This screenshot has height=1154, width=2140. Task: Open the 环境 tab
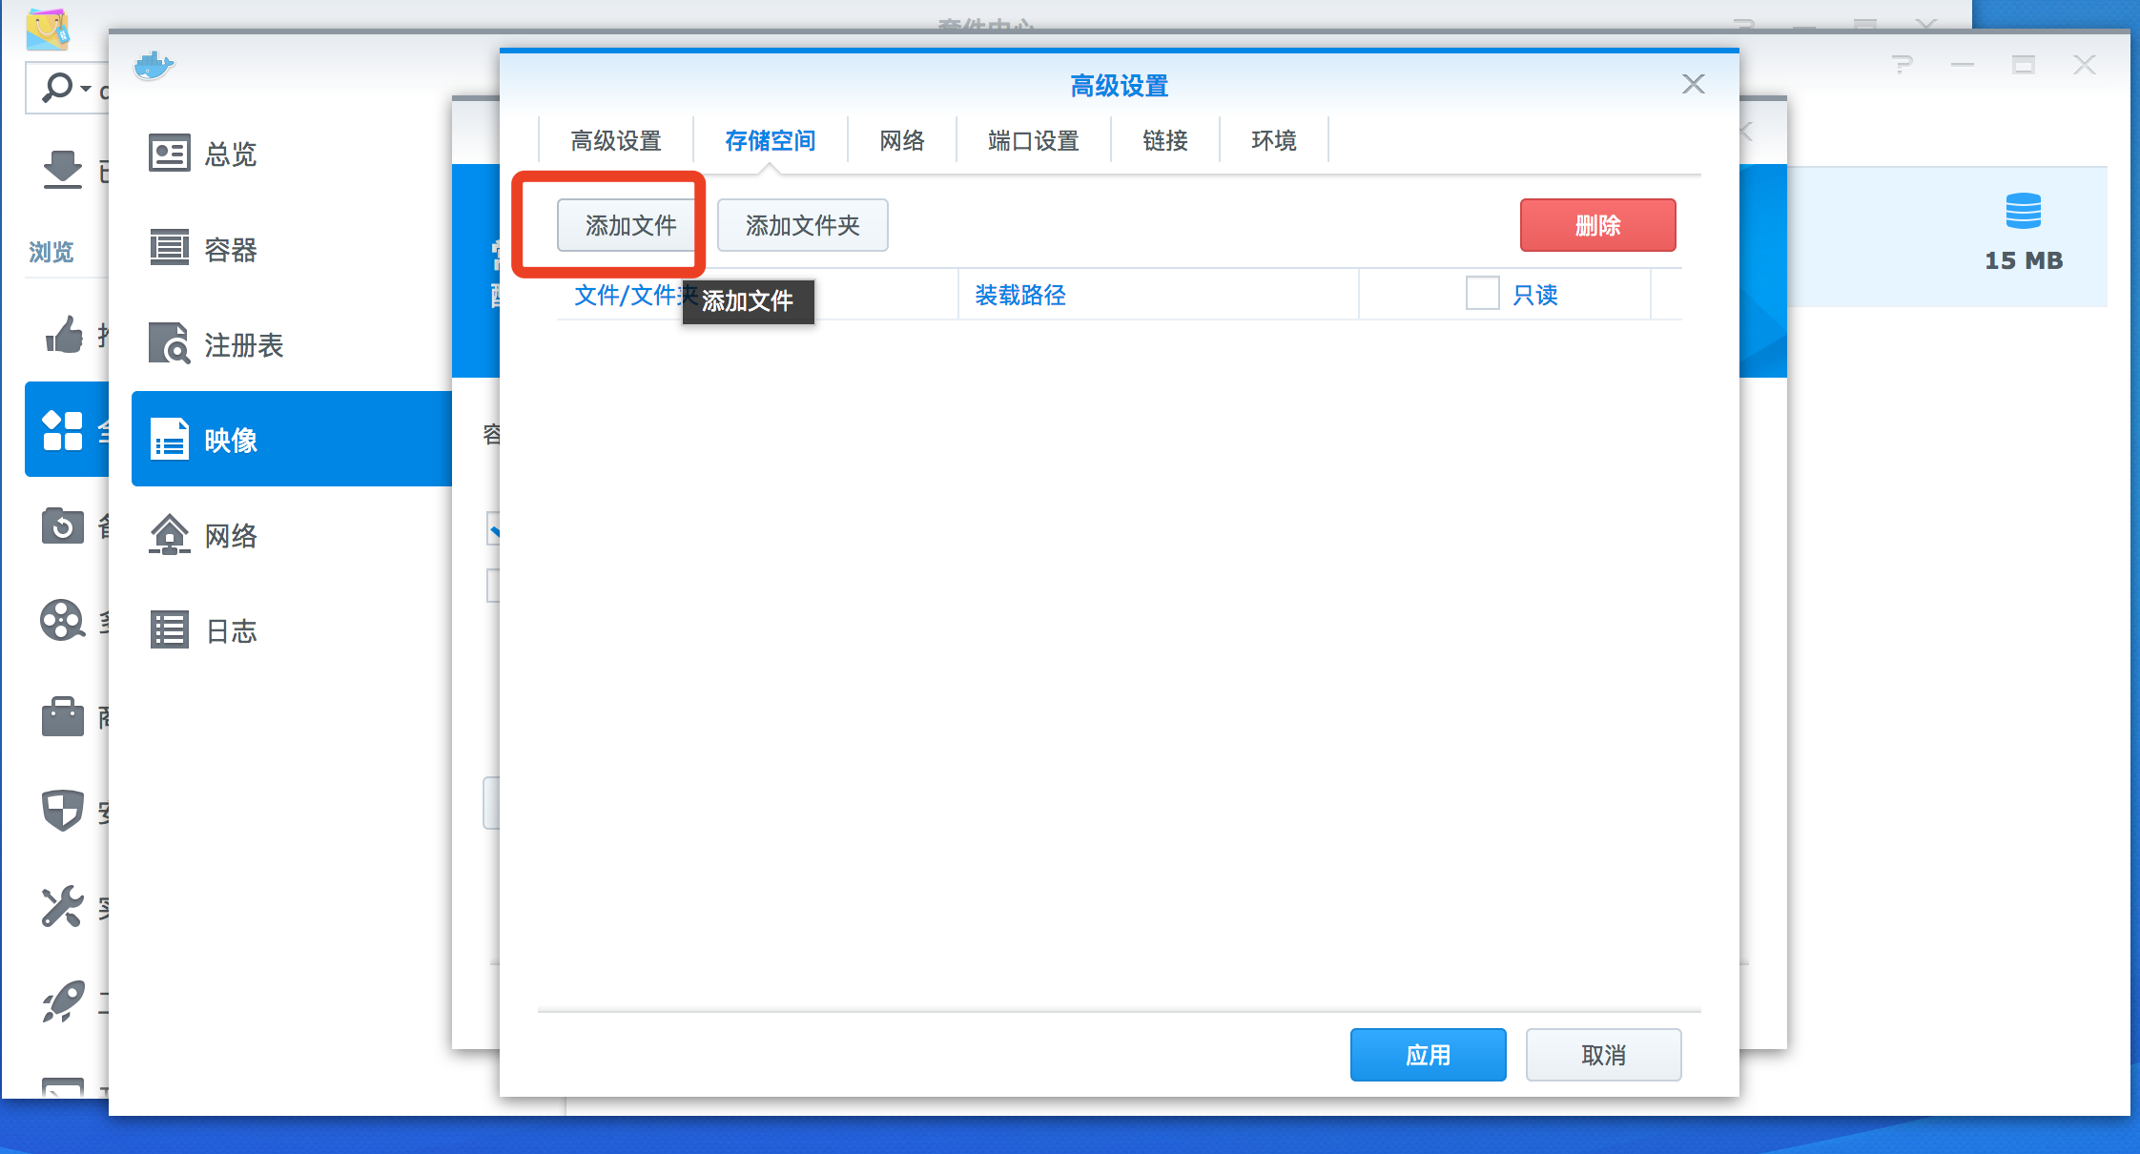pyautogui.click(x=1273, y=141)
